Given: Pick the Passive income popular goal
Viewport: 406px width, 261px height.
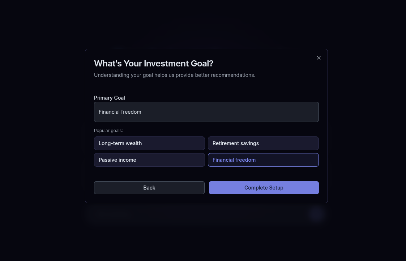Looking at the screenshot, I should (x=149, y=160).
